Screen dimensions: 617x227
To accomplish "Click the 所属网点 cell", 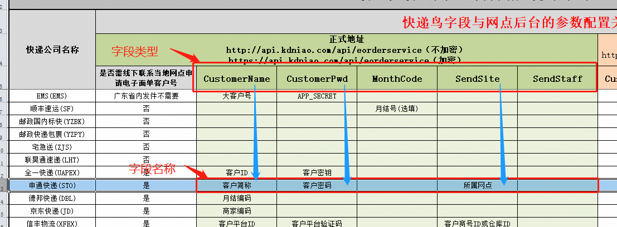I will point(477,185).
